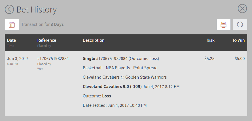This screenshot has height=121, width=252.
Task: Open reference #1706751982884 in Reference column
Action: click(x=53, y=59)
